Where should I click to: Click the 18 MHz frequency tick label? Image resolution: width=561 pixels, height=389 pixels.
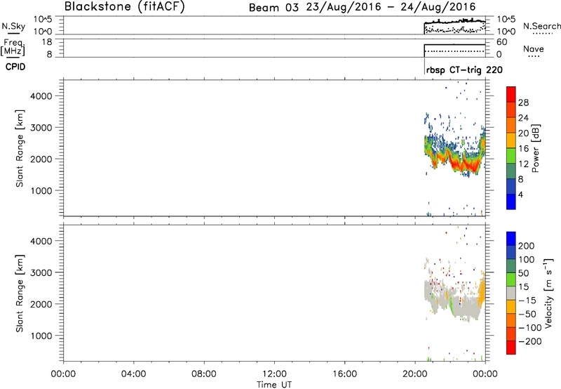[46, 42]
